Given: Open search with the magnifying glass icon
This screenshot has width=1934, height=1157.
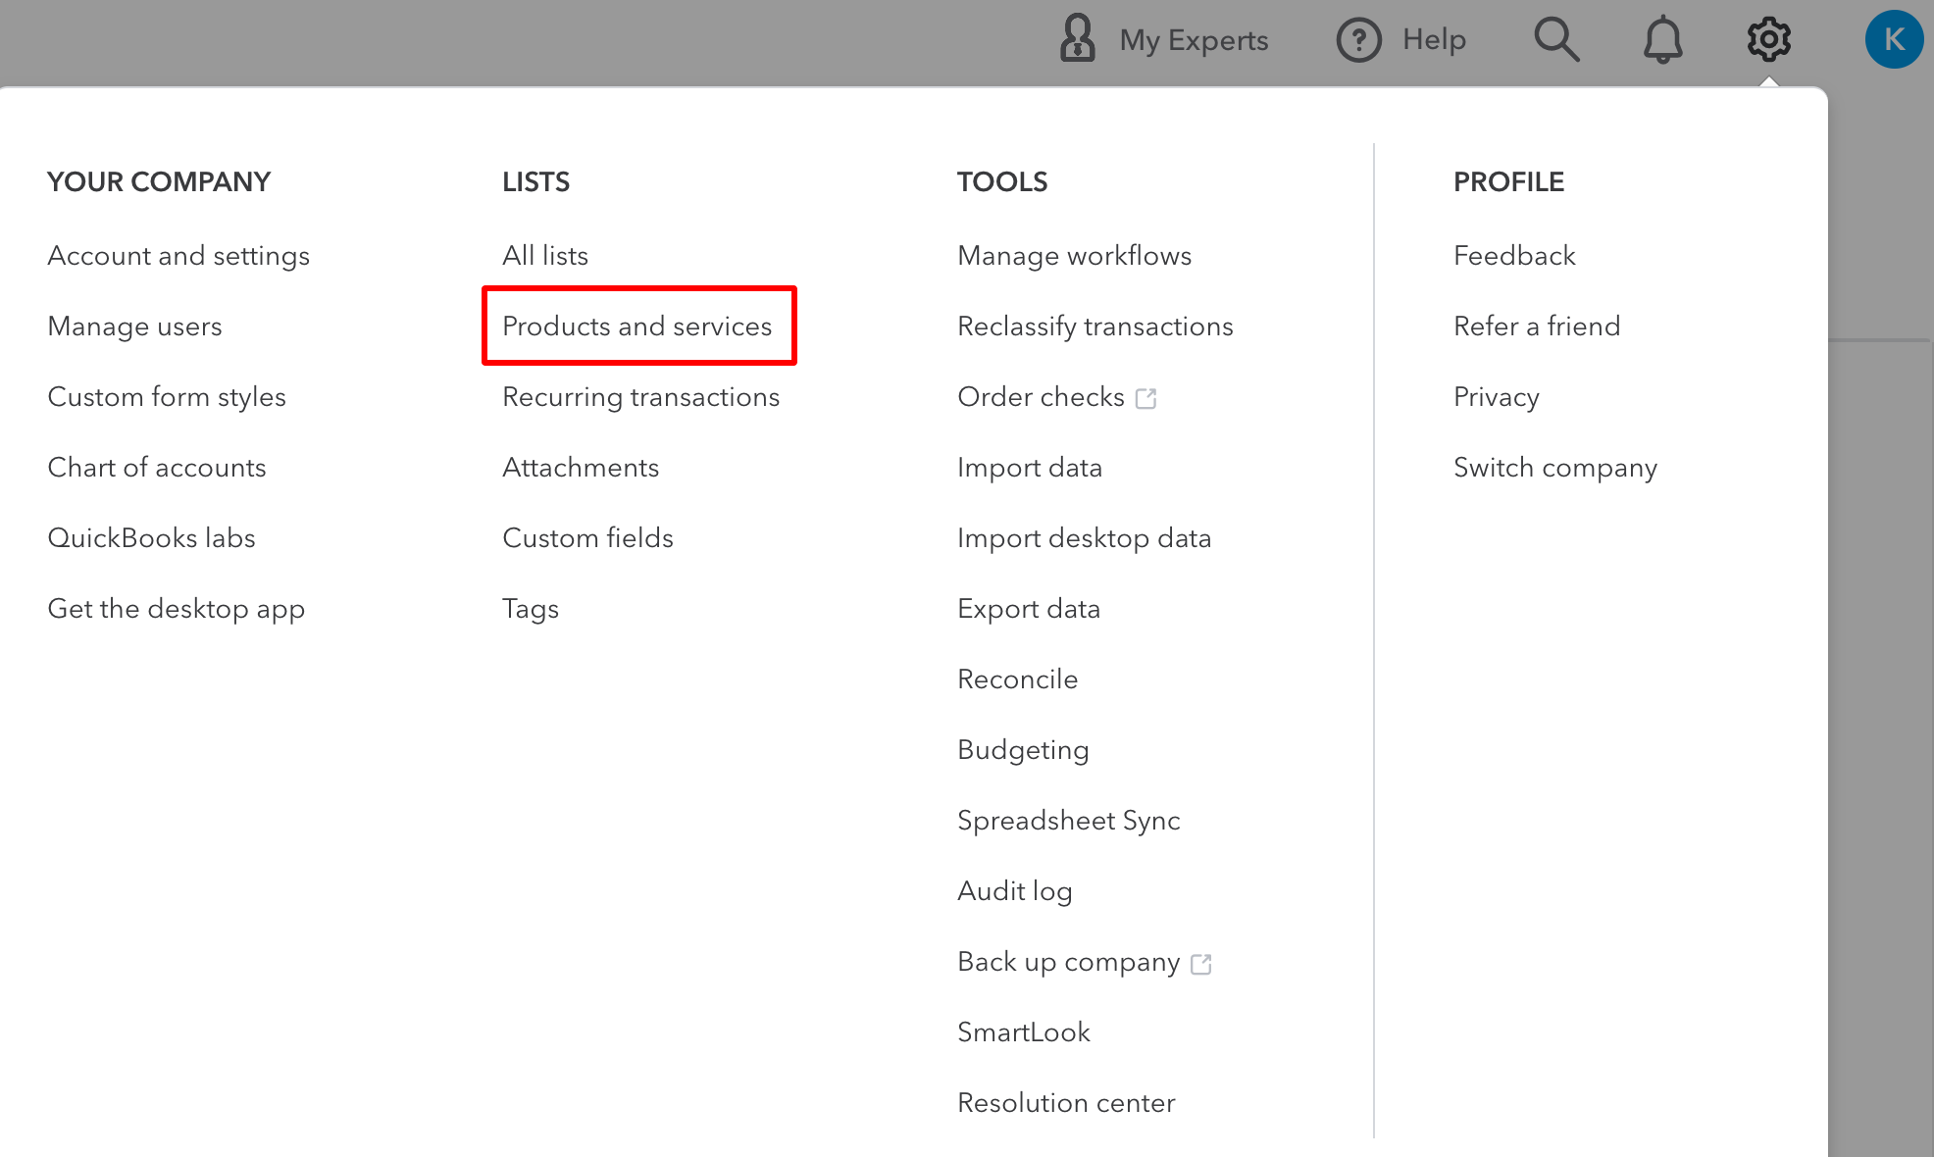Looking at the screenshot, I should click(x=1556, y=40).
